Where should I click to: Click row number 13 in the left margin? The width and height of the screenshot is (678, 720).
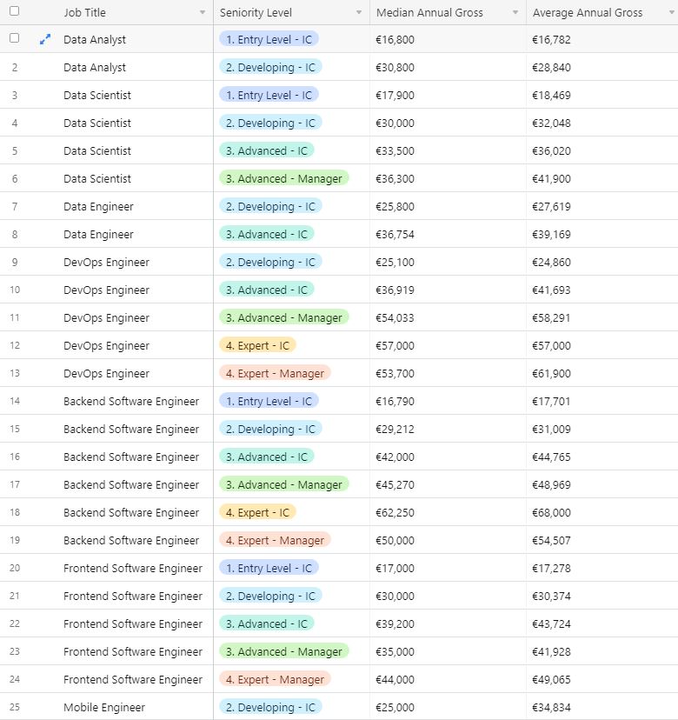(x=15, y=373)
